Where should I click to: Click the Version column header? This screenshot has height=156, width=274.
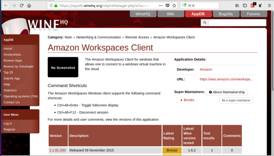coord(58,135)
